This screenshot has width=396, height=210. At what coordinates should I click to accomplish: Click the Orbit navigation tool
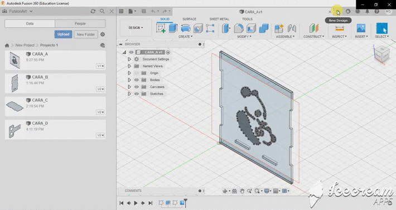[x=225, y=191]
